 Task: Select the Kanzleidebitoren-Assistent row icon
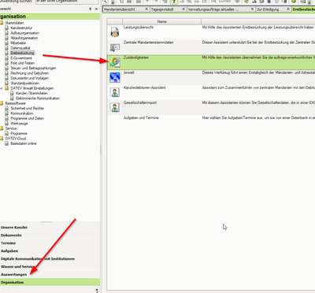115,92
